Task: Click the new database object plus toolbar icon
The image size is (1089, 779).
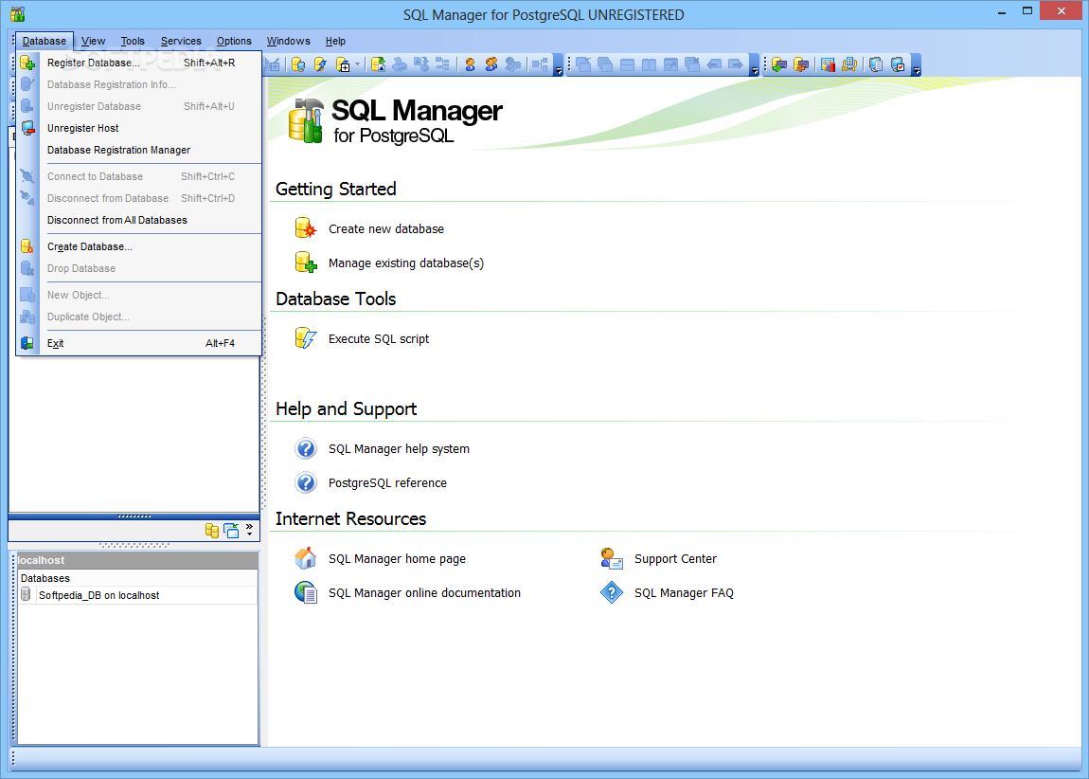Action: (343, 64)
